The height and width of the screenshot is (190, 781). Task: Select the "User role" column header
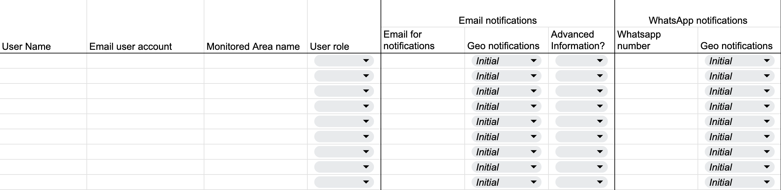[330, 47]
